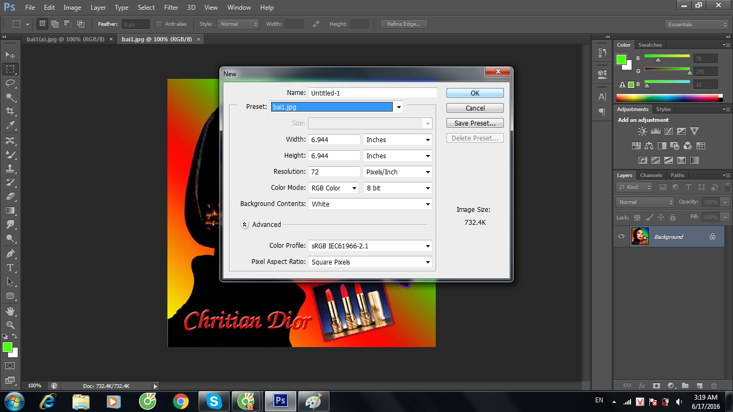The image size is (733, 412).
Task: Add a Brightness/Contrast adjustment
Action: click(642, 131)
